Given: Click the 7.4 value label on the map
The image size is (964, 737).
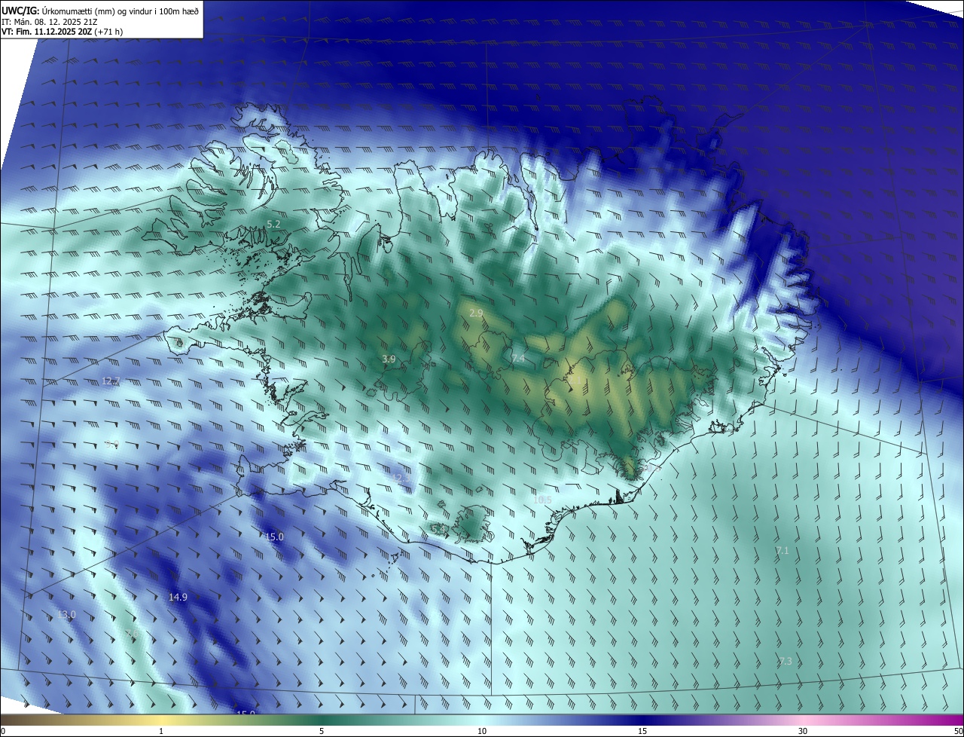Looking at the screenshot, I should [x=518, y=359].
